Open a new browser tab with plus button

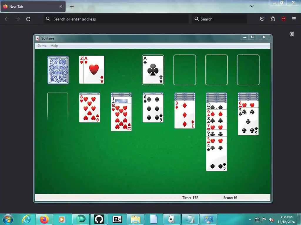point(72,7)
